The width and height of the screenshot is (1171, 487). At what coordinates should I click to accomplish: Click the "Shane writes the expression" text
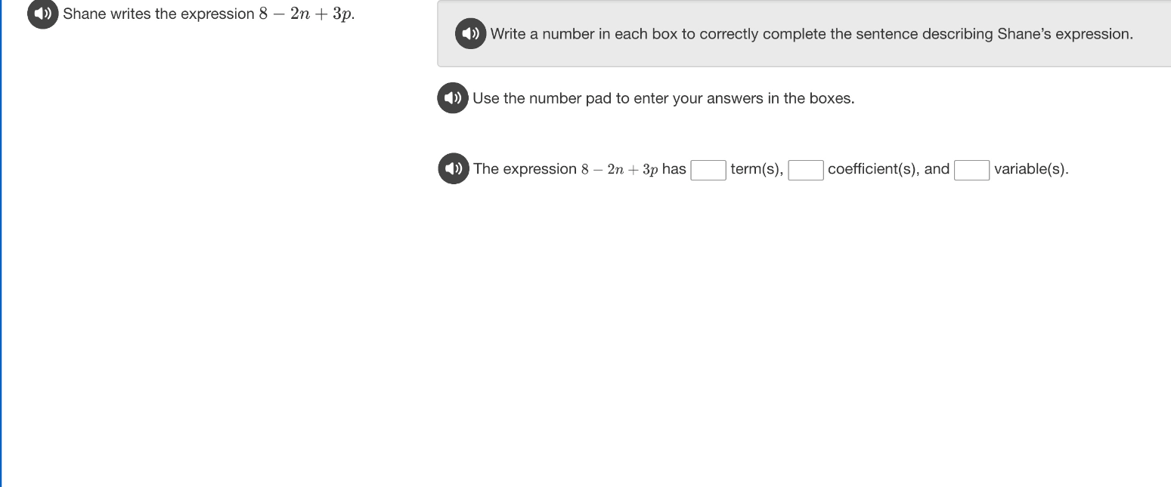point(159,14)
